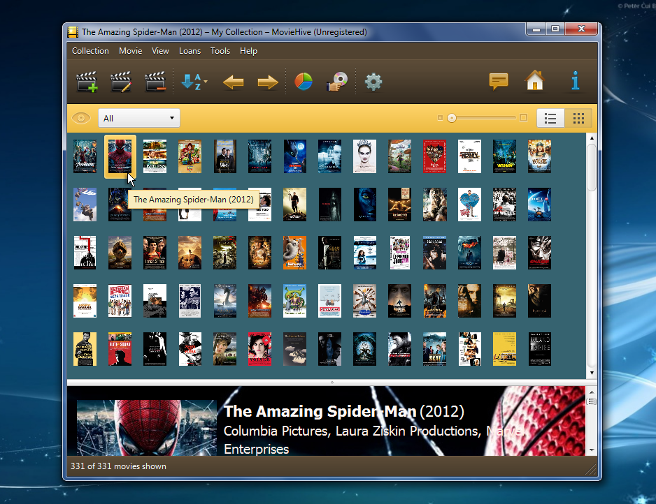Open the All filter dropdown

[139, 118]
